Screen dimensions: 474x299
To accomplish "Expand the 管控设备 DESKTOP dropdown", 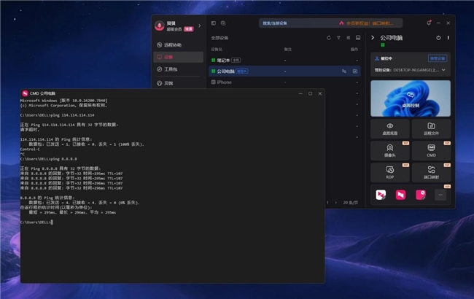I will [x=444, y=70].
